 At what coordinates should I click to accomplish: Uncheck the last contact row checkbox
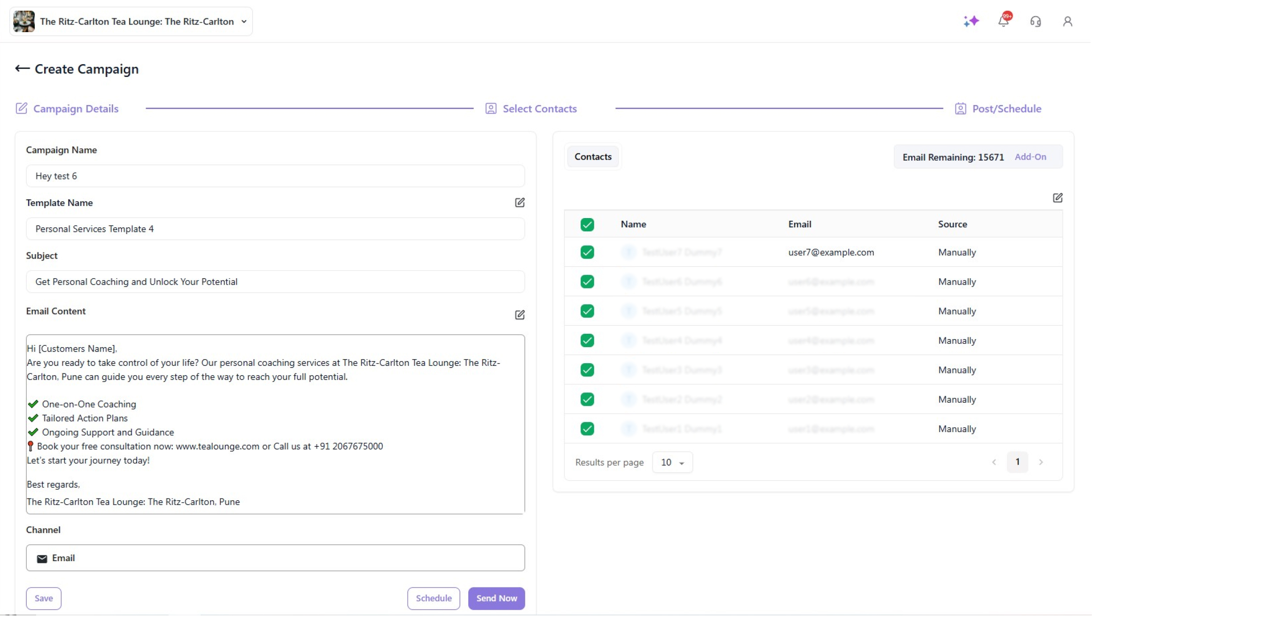click(x=587, y=429)
